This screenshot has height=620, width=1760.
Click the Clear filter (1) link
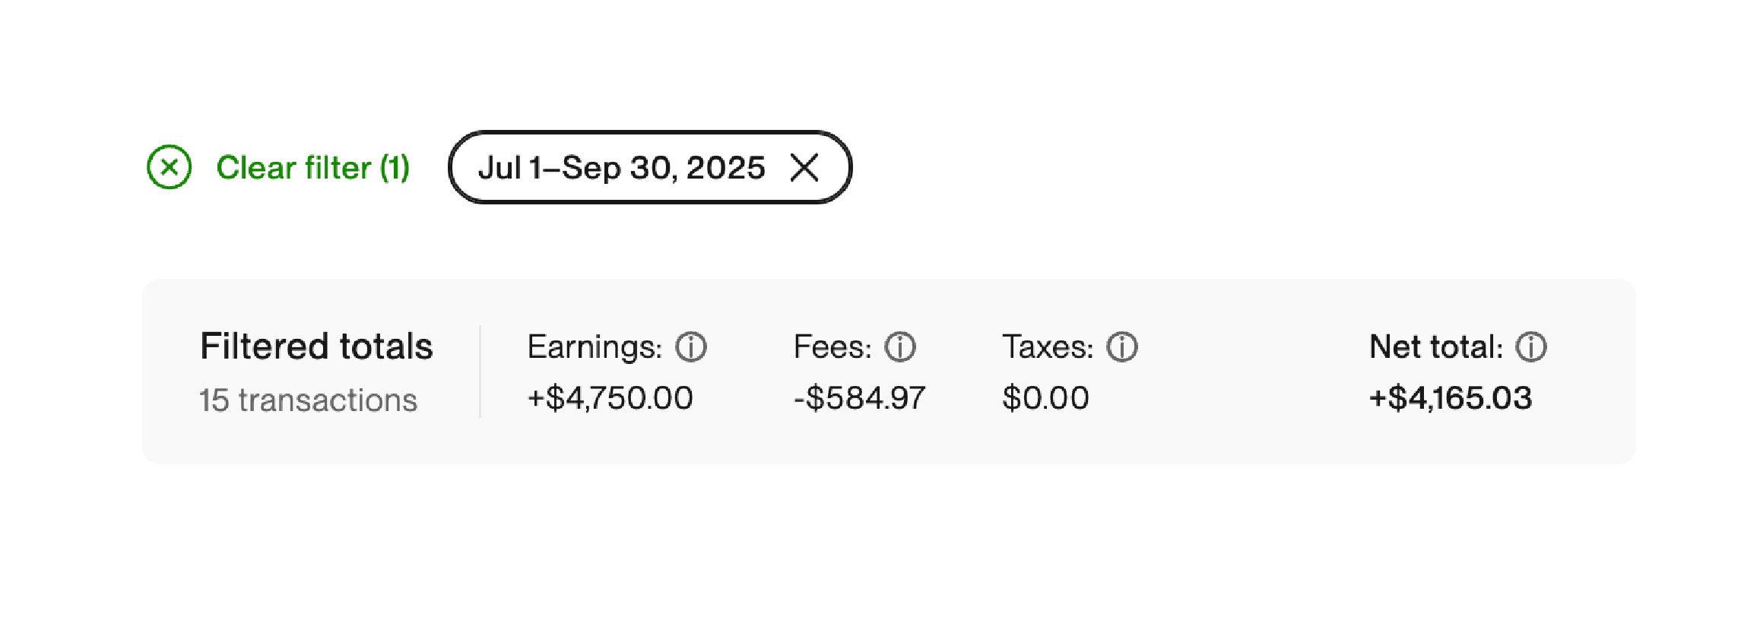pyautogui.click(x=312, y=168)
